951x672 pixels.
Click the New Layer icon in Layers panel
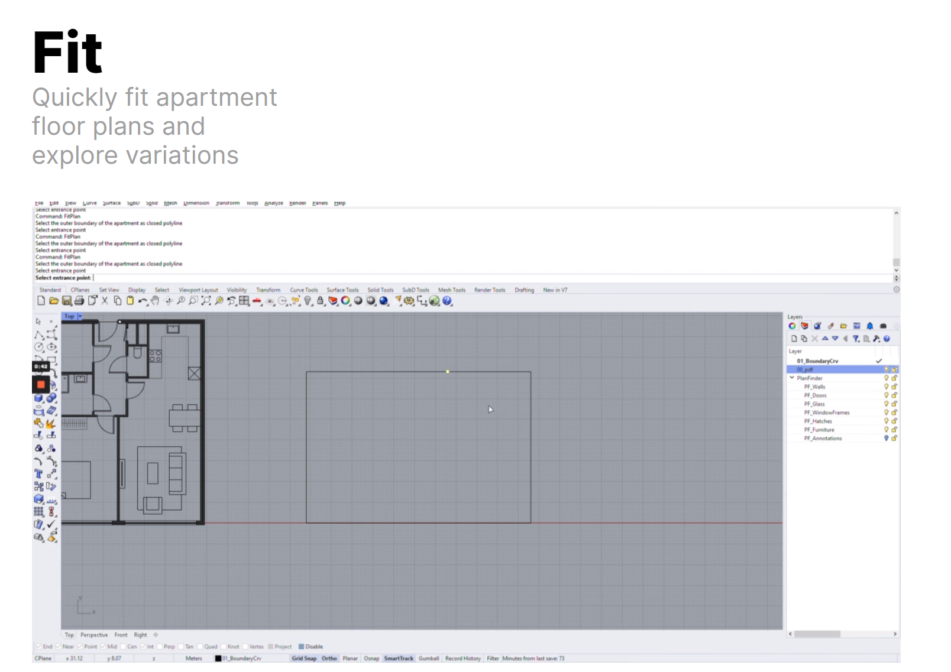(x=794, y=339)
